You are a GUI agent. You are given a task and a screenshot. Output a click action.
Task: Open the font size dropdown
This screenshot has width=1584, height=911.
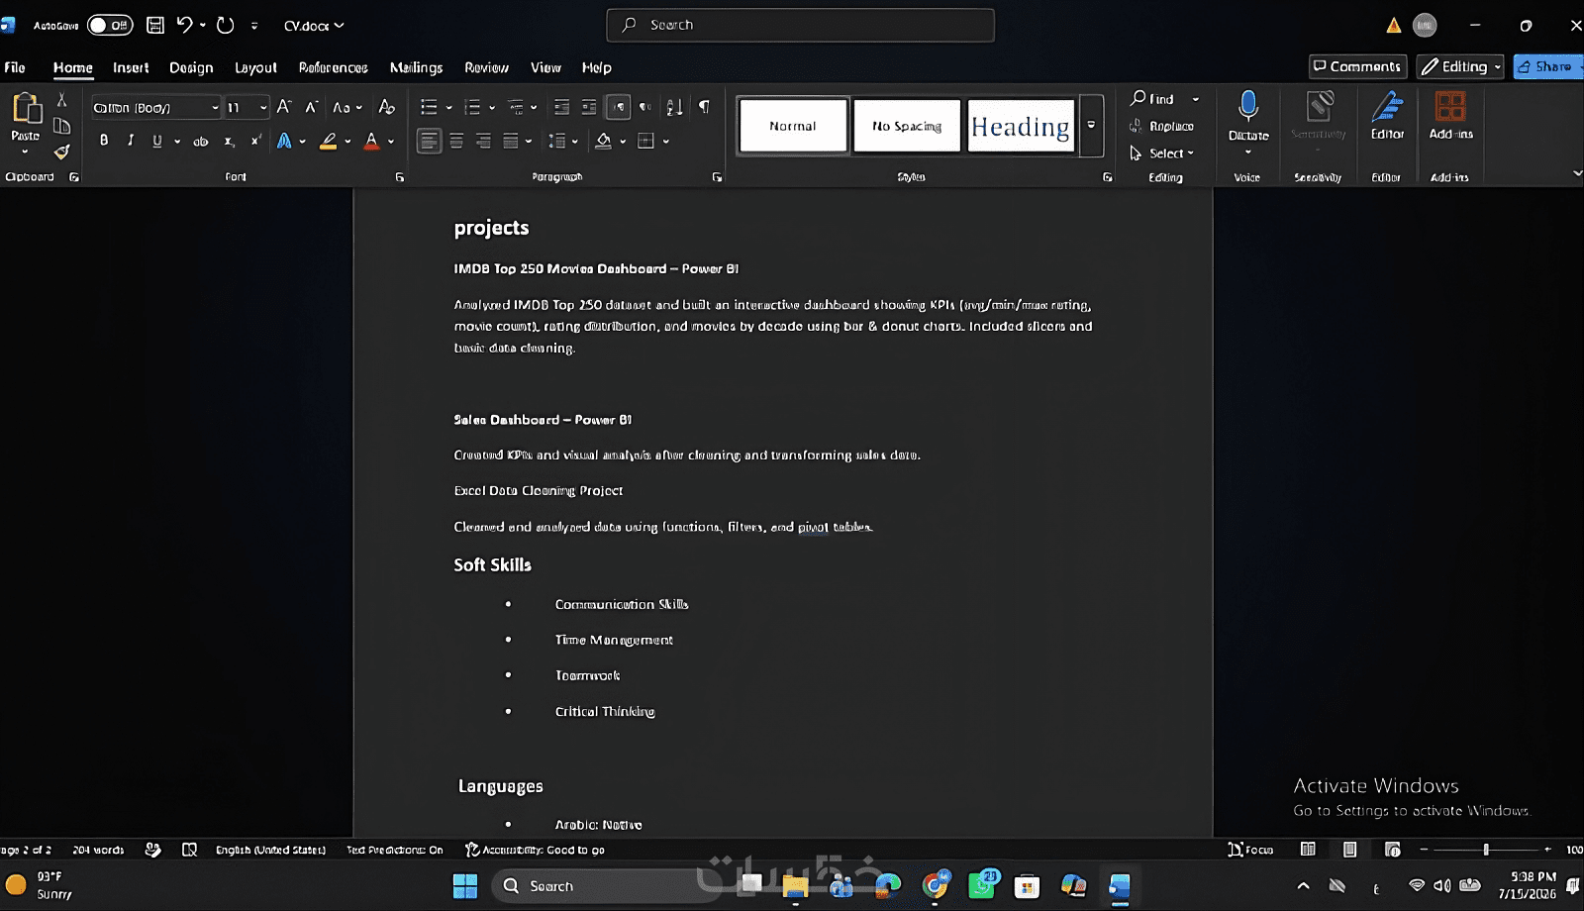262,107
